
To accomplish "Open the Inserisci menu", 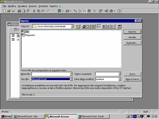I will (33, 6).
